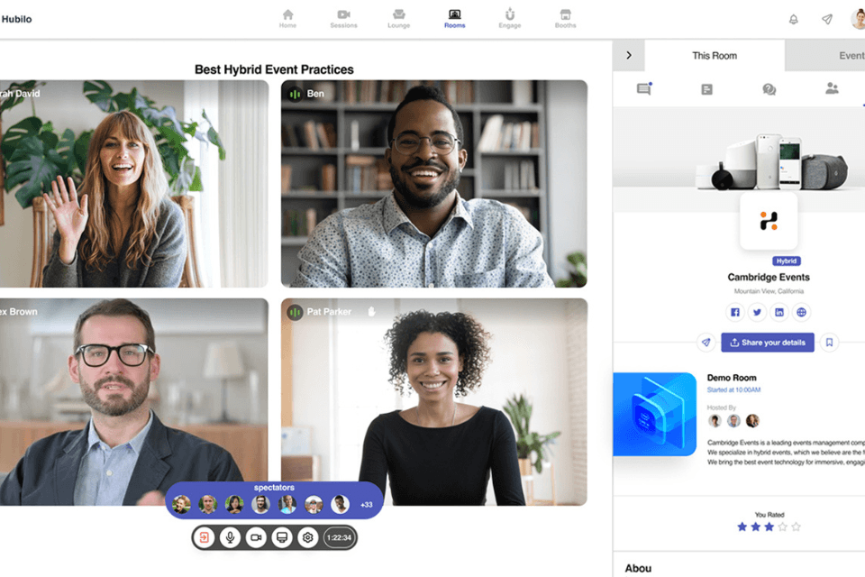Viewport: 865px width, 577px height.
Task: Show the attendees people icon
Action: coord(832,89)
